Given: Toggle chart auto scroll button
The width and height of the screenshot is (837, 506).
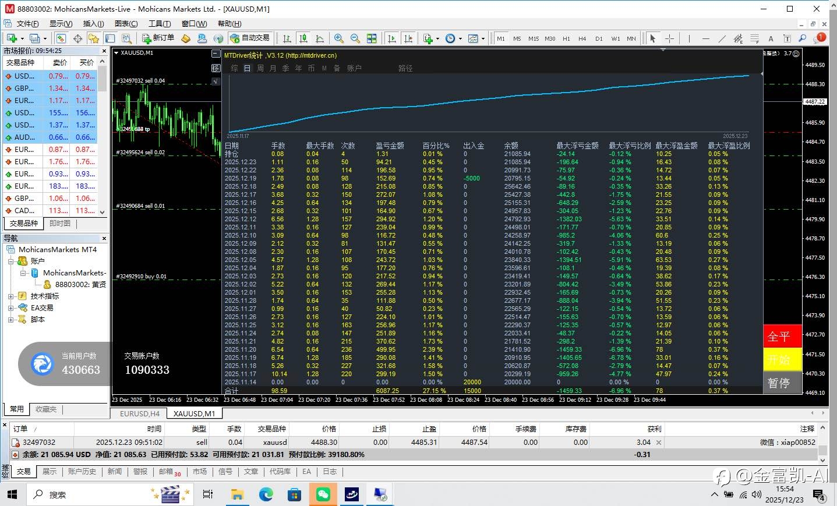Looking at the screenshot, I should click(392, 38).
